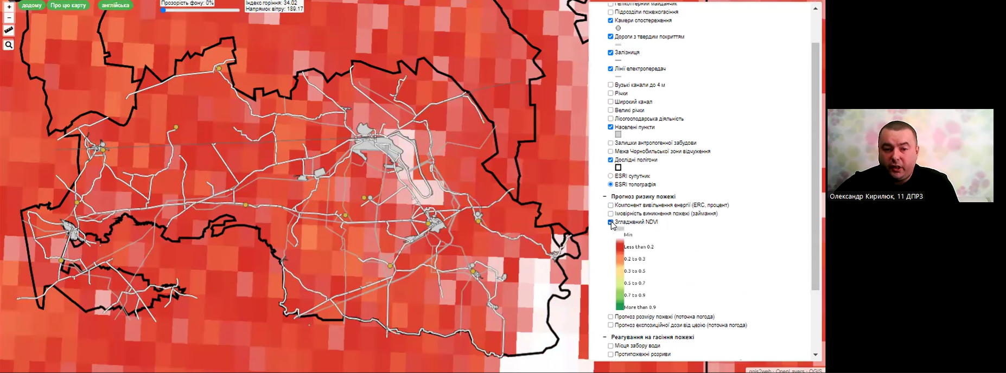Collapse the Прогноз ризику пожежі group
Image resolution: width=1006 pixels, height=373 pixels.
(x=604, y=197)
